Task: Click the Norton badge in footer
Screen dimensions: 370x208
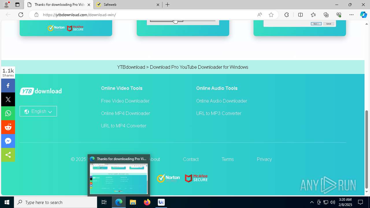Action: [168, 178]
